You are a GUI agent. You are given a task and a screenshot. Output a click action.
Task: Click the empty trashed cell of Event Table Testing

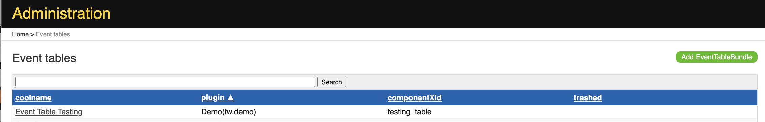click(664, 112)
